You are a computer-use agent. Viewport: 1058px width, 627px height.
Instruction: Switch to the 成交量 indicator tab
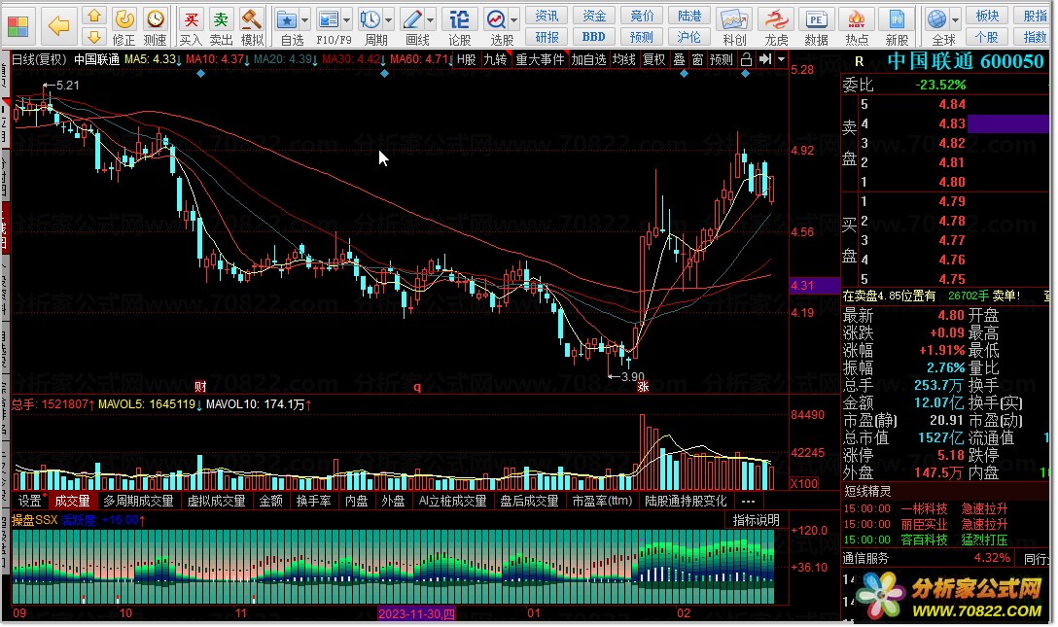point(72,501)
